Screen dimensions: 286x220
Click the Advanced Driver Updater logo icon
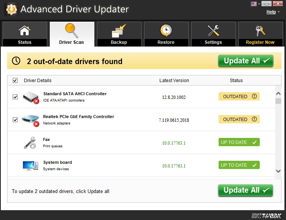coord(11,9)
